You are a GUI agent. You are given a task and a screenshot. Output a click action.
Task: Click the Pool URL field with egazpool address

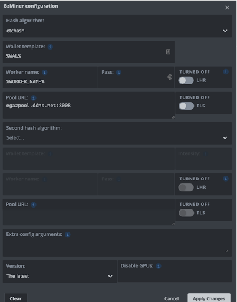[x=88, y=106]
